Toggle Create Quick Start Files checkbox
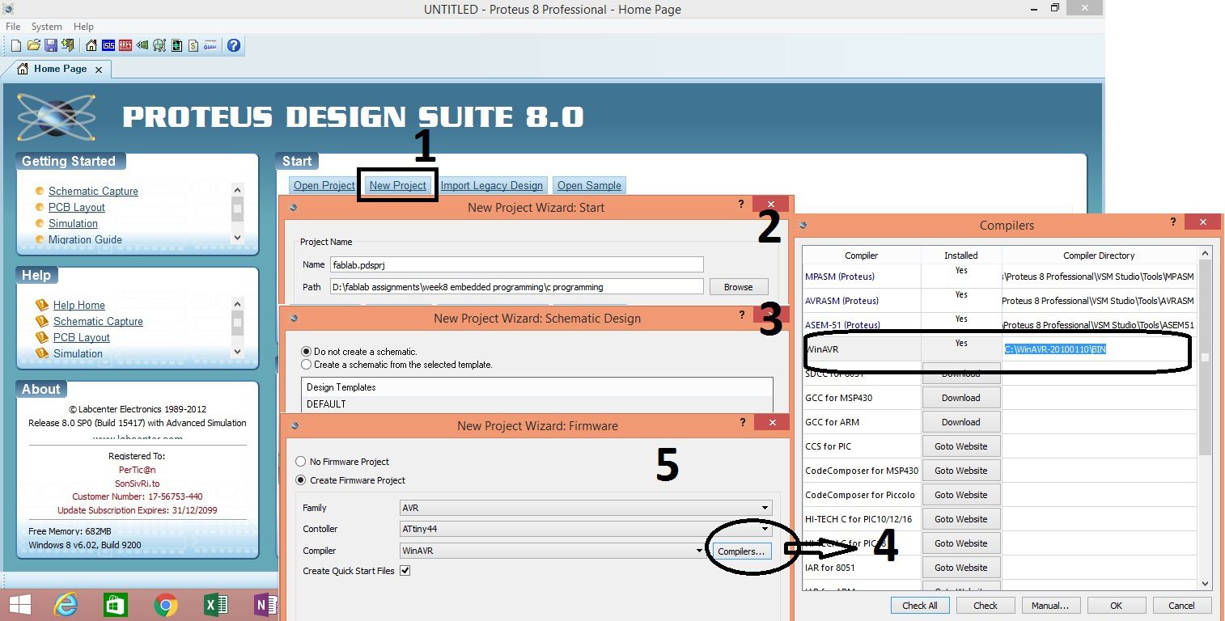Image resolution: width=1225 pixels, height=621 pixels. [x=405, y=571]
